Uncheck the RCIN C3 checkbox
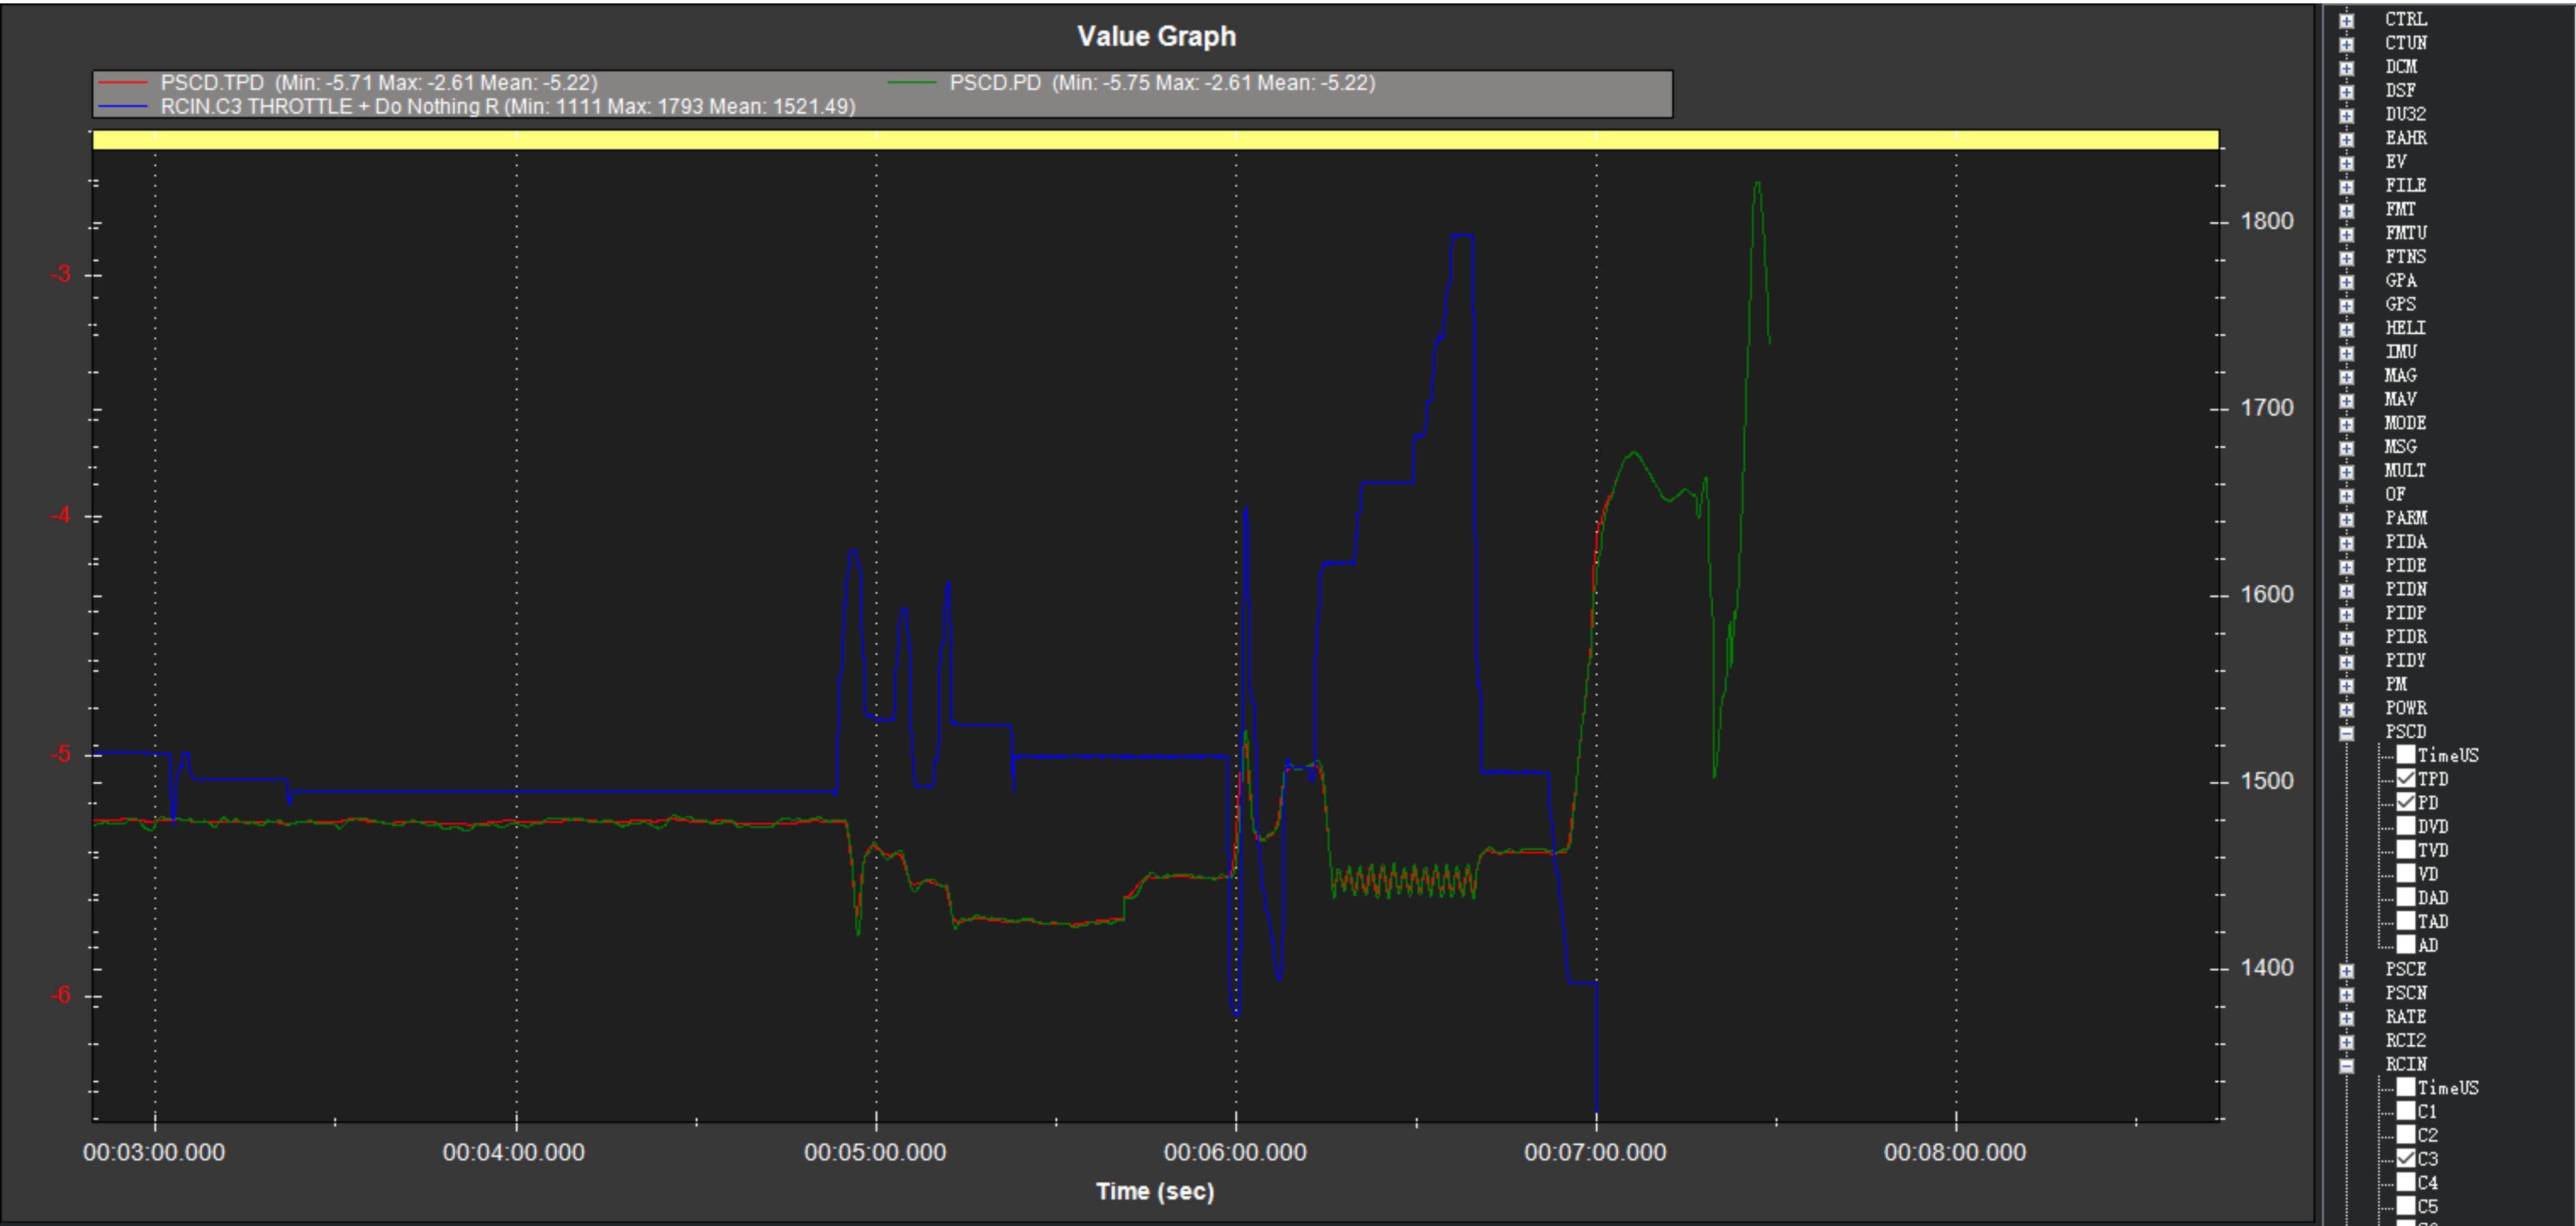The height and width of the screenshot is (1226, 2576). [x=2406, y=1159]
